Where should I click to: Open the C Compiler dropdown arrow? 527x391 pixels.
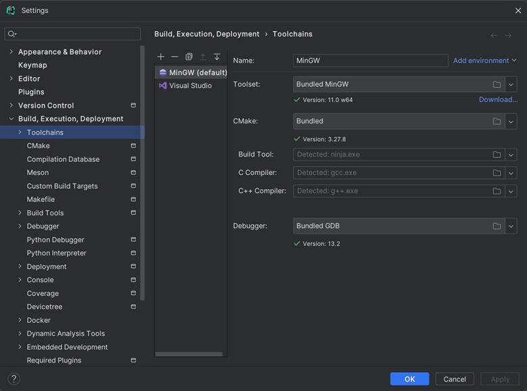pyautogui.click(x=511, y=173)
